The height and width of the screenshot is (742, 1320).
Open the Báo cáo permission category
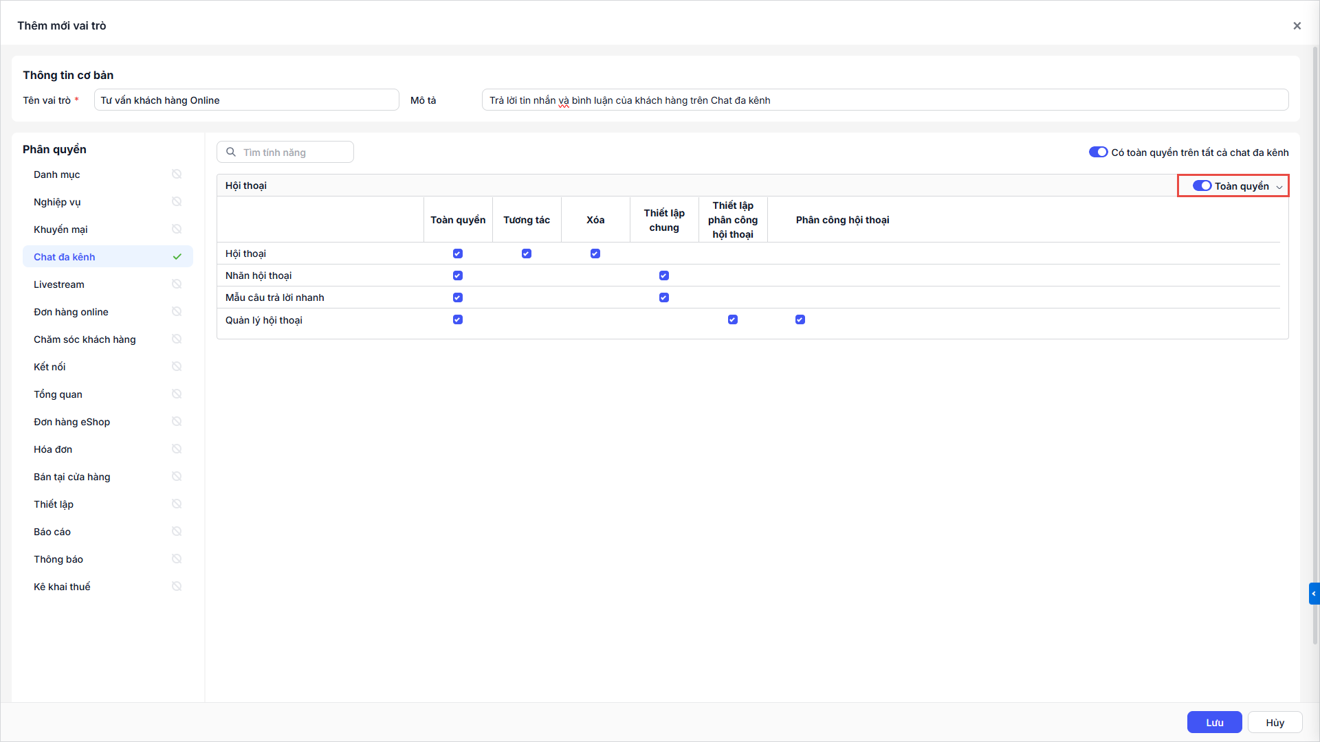click(108, 532)
